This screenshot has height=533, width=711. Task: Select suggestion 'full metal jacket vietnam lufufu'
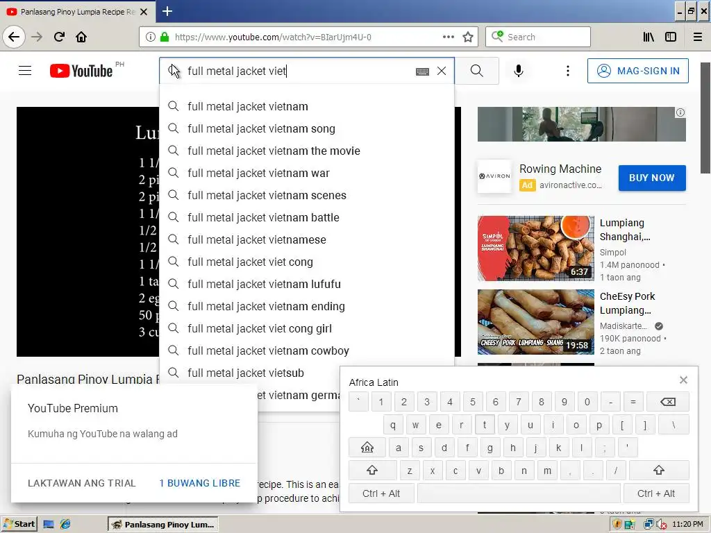point(306,284)
